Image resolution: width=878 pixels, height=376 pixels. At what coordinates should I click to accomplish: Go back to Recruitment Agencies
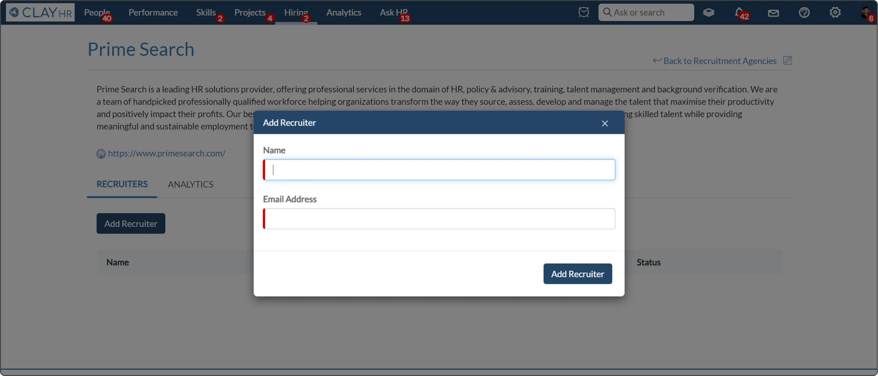coord(719,61)
